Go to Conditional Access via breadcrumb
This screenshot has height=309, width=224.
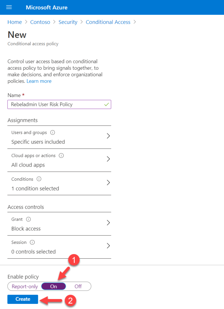[108, 22]
